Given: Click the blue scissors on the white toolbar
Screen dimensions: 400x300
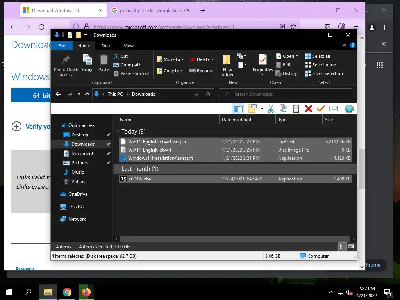Looking at the screenshot, I should coord(271,109).
